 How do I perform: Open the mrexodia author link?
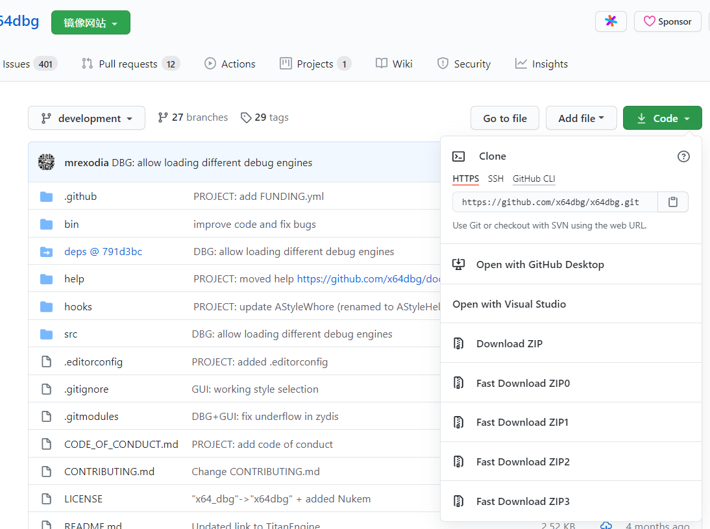point(86,163)
